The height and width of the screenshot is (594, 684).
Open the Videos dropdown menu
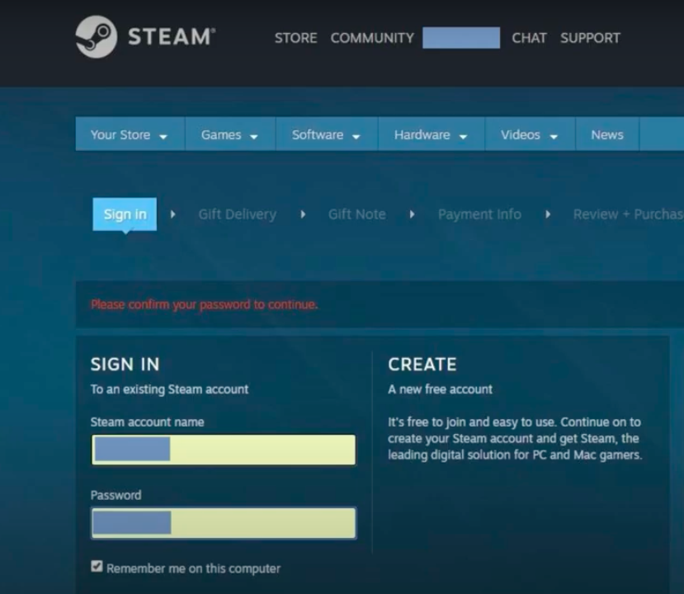[x=528, y=134]
